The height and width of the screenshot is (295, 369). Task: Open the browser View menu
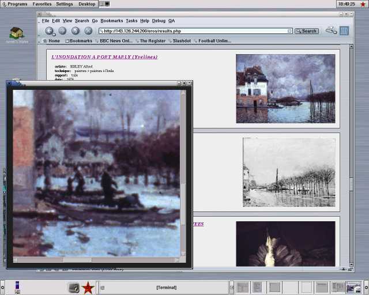pyautogui.click(x=67, y=21)
